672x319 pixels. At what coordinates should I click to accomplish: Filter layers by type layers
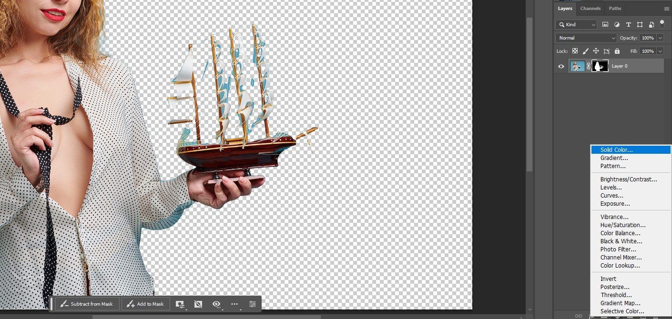coord(628,24)
